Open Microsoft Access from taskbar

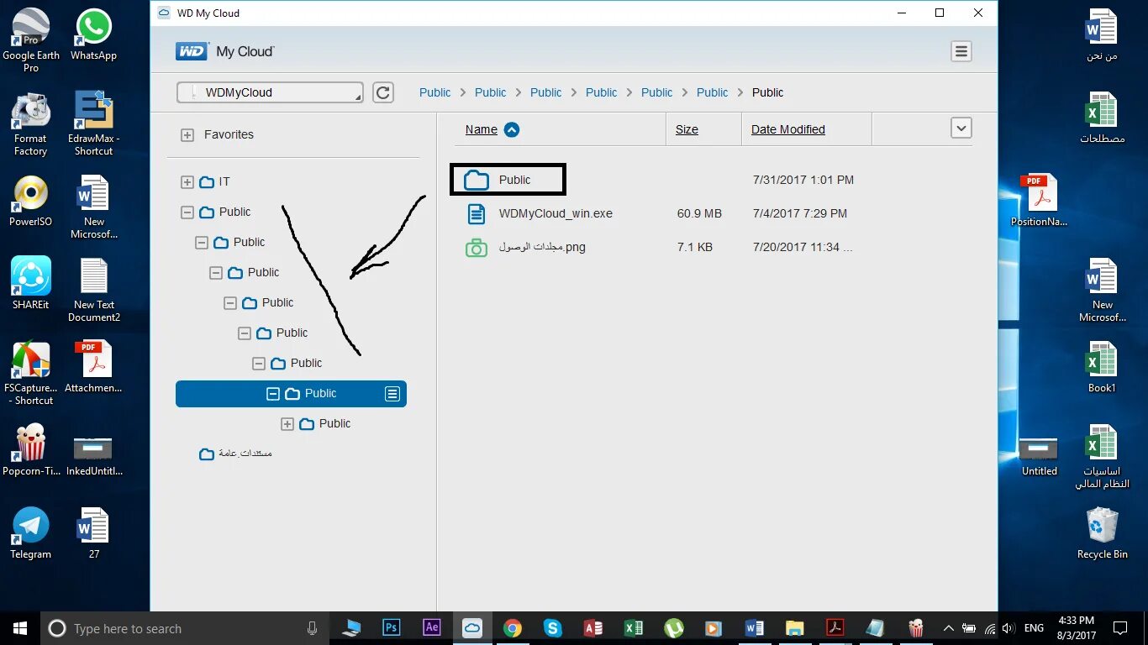592,628
